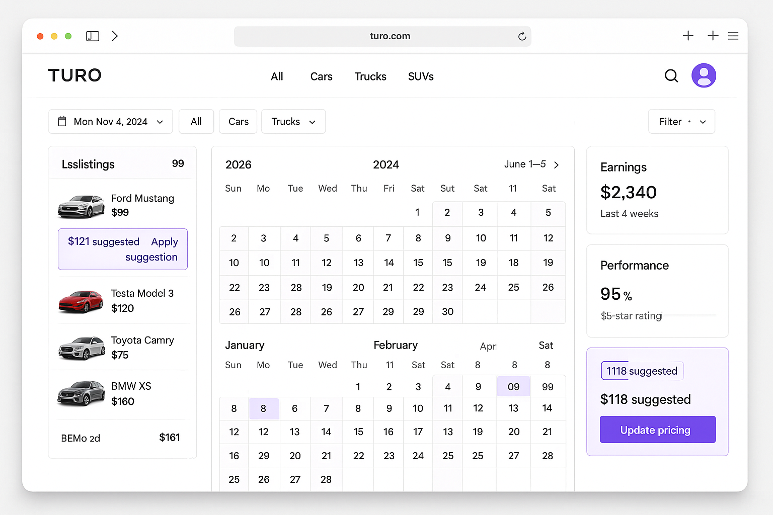773x515 pixels.
Task: Select the red Testa Model 3 thumbnail
Action: (x=81, y=301)
